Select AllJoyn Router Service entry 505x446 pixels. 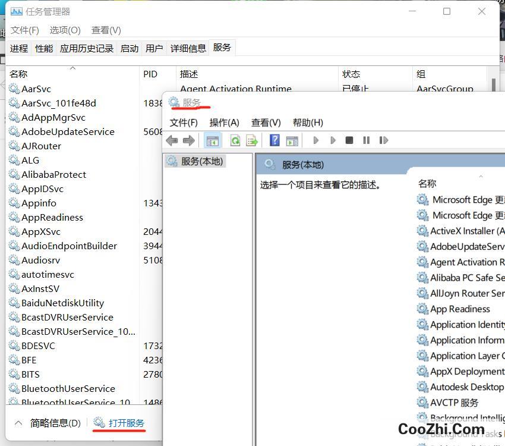[468, 293]
